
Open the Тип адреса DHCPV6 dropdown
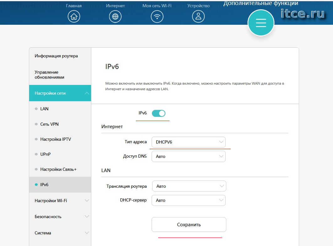coord(188,142)
